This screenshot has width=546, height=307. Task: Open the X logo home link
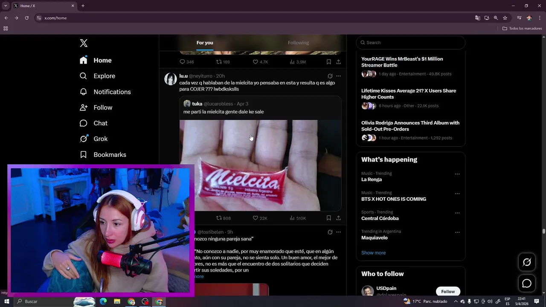(84, 43)
